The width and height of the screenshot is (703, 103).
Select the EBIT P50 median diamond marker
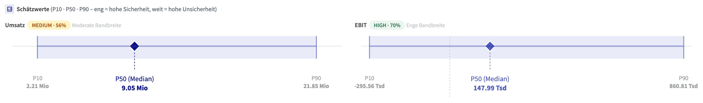click(x=490, y=46)
